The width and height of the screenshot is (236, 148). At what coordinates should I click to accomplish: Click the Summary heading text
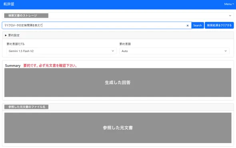click(x=13, y=65)
